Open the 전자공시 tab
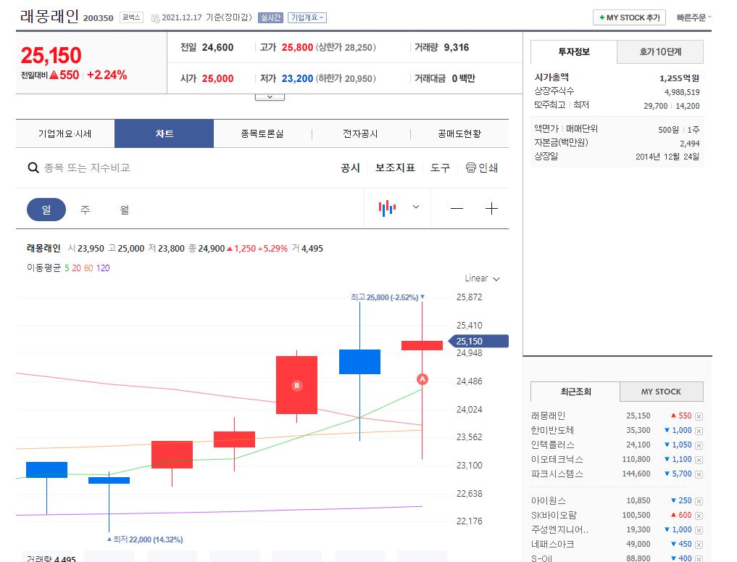 coord(360,133)
